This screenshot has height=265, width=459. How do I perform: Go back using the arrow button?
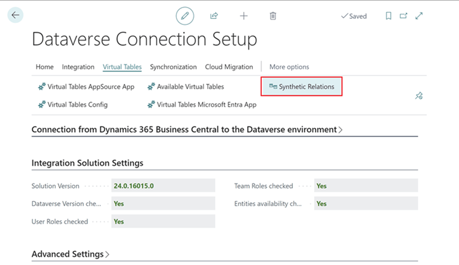click(15, 15)
